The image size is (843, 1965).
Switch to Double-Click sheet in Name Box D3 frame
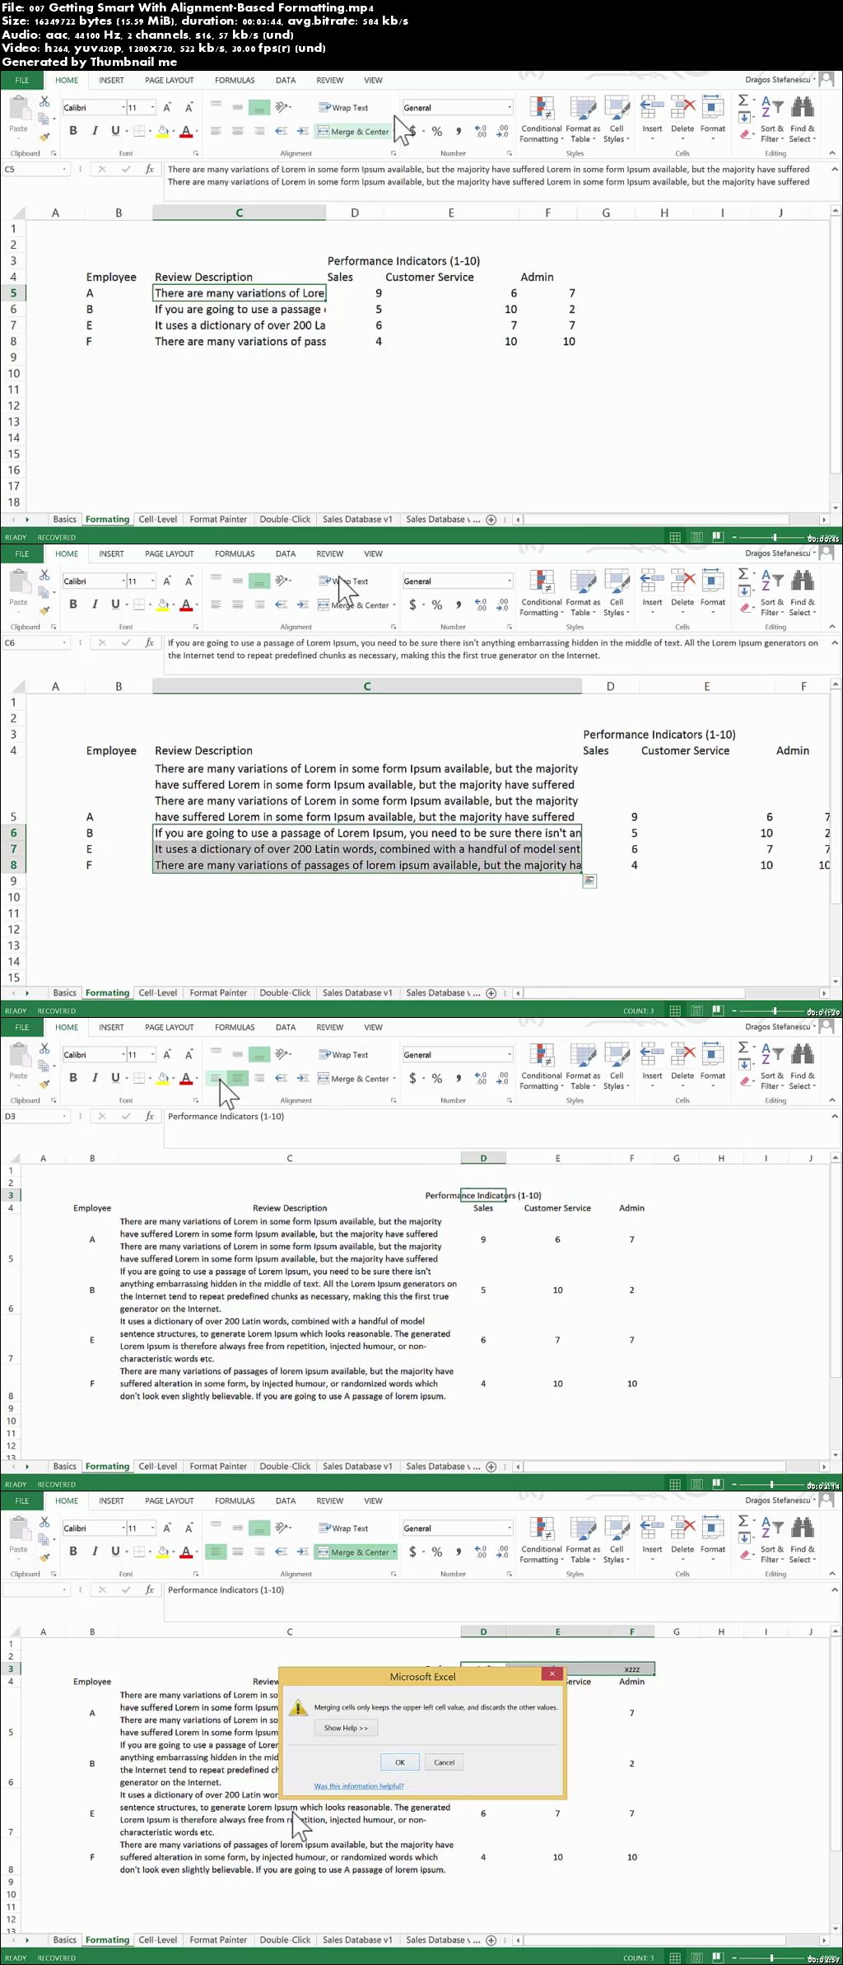tap(285, 1467)
